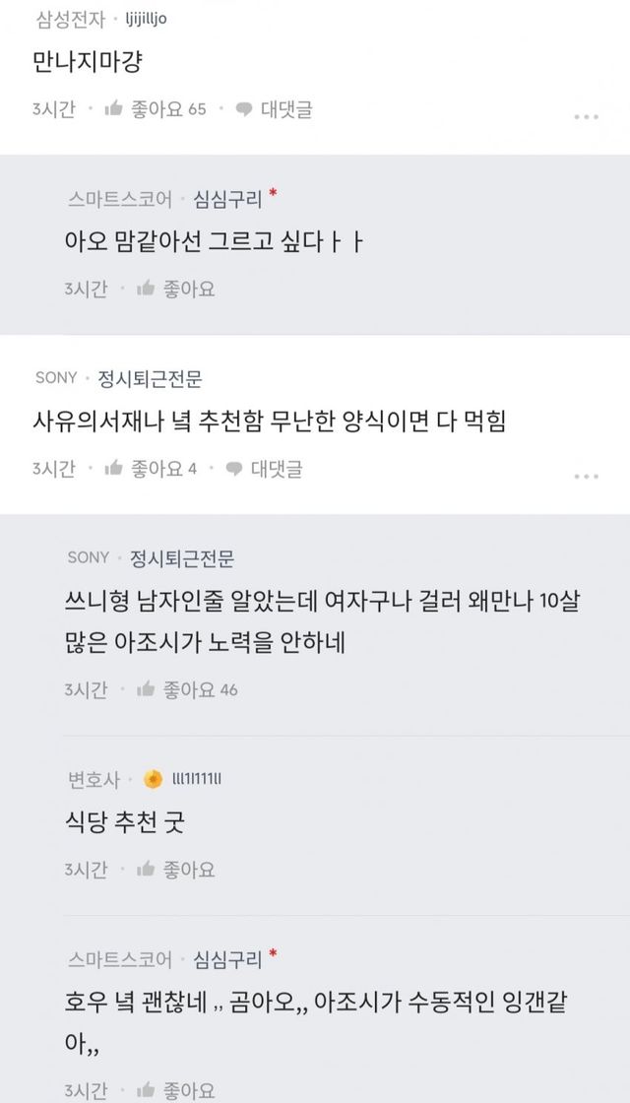Like the "아오 맘같아선 그르고 싶다" reply
This screenshot has height=1103, width=630.
[147, 289]
